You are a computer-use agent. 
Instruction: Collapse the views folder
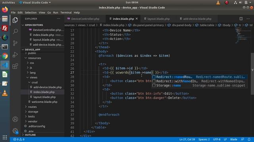[x=33, y=77]
